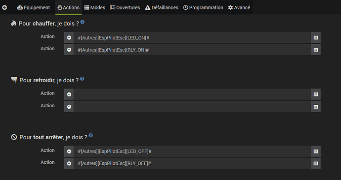Go to the Défaillances tab
Screen dimensions: 341x180
(162, 7)
